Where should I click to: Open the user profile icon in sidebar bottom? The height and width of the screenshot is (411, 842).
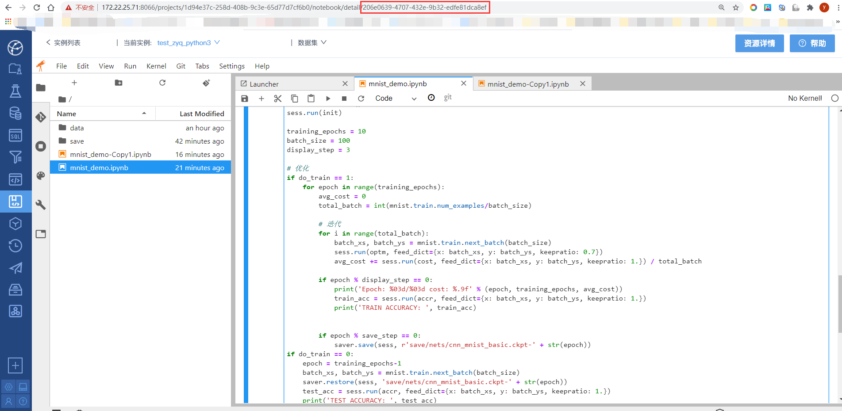[x=8, y=401]
